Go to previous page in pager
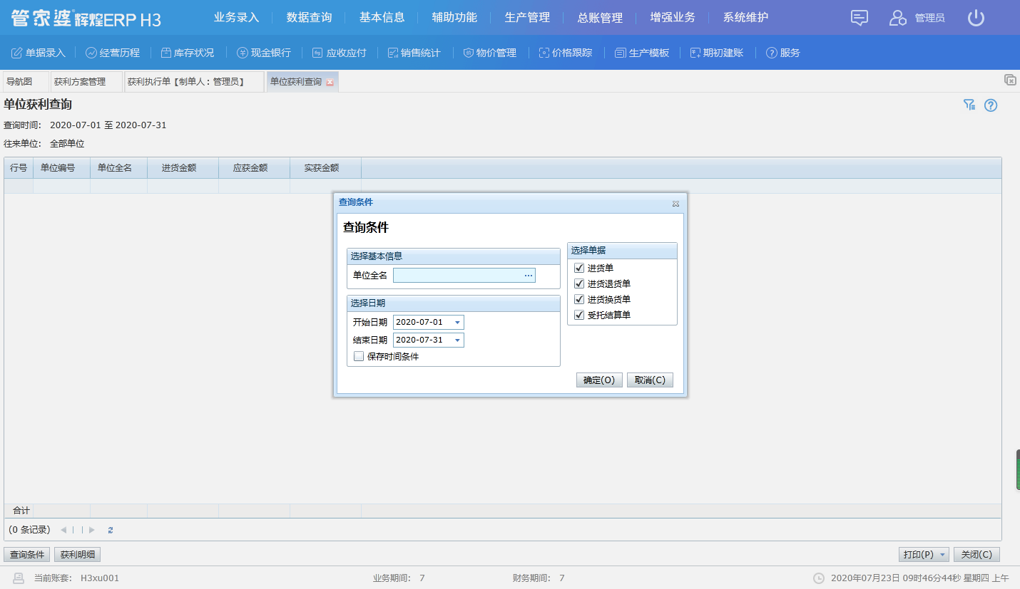The height and width of the screenshot is (589, 1020). pos(63,530)
